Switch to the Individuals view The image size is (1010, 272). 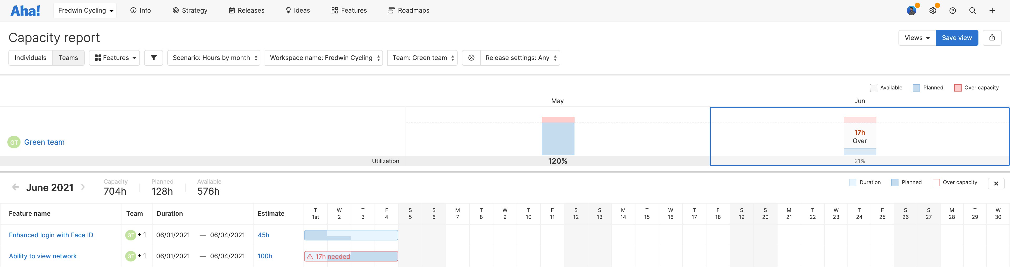click(30, 58)
